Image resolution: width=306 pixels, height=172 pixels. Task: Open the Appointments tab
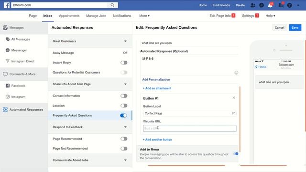[69, 16]
